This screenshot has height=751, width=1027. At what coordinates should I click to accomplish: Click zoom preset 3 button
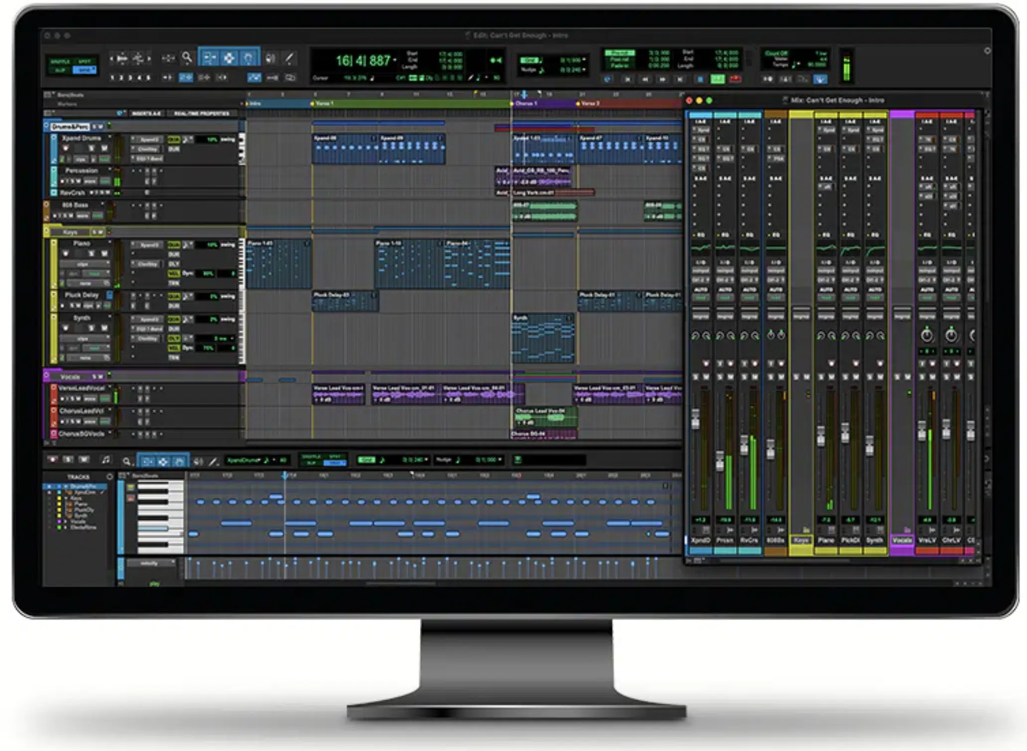130,78
